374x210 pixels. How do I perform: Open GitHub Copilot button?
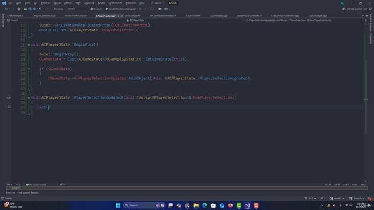(352, 9)
